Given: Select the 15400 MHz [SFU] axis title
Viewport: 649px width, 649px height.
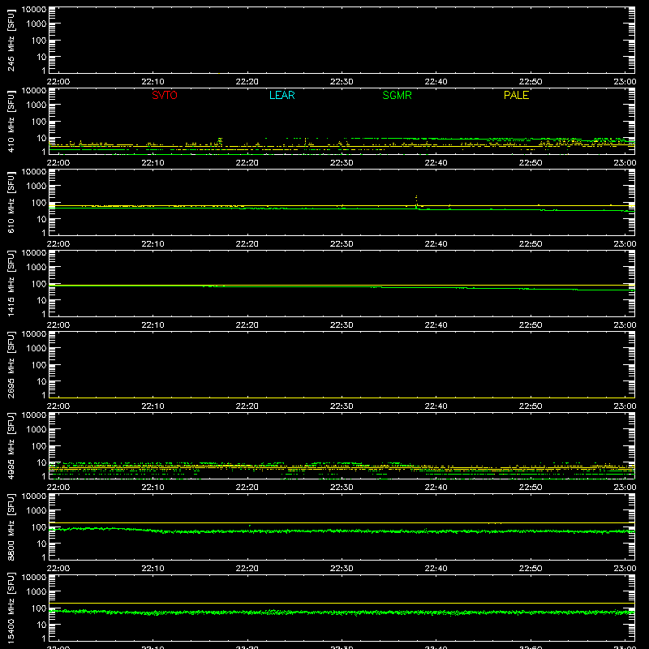Looking at the screenshot, I should click(x=11, y=608).
